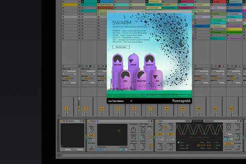The width and height of the screenshot is (246, 164).
Task: Click the Phaser LFO Amount knob
Action: click(x=143, y=129)
